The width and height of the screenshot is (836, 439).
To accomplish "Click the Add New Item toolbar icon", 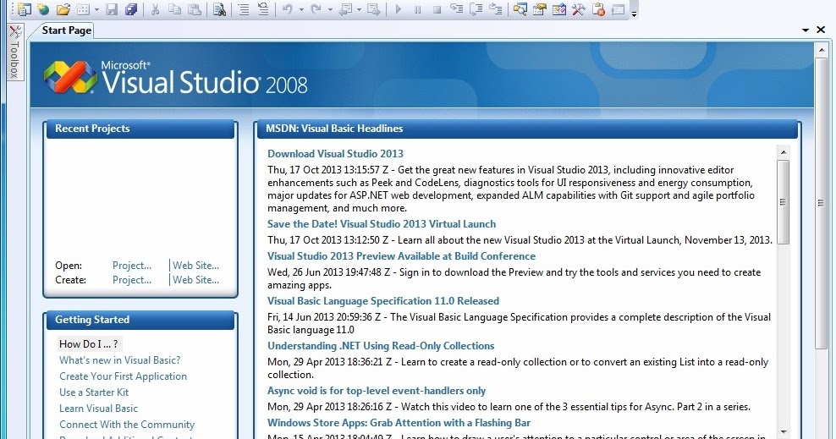I will click(83, 9).
